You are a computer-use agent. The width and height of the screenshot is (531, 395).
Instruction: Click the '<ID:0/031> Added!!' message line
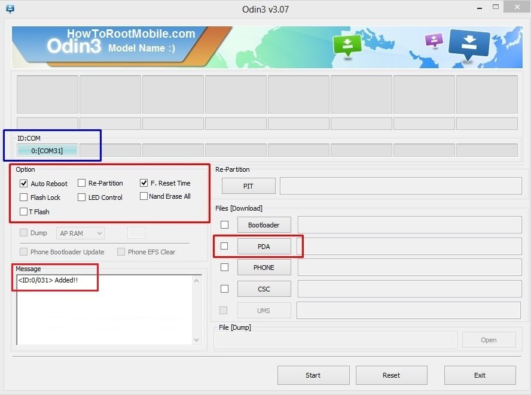coord(48,280)
